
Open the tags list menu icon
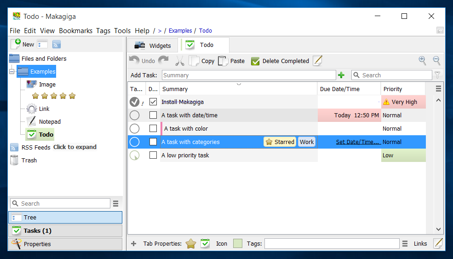[x=405, y=244]
